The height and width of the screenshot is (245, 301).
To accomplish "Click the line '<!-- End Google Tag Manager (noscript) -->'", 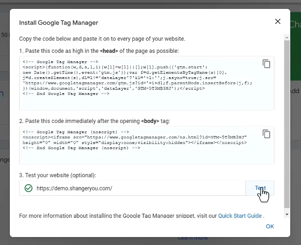I will [x=81, y=148].
